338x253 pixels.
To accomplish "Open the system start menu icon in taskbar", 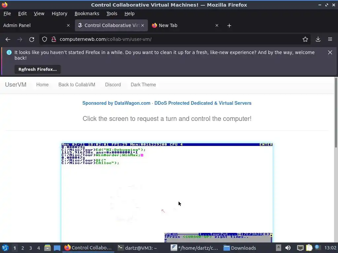I will click(x=5, y=248).
